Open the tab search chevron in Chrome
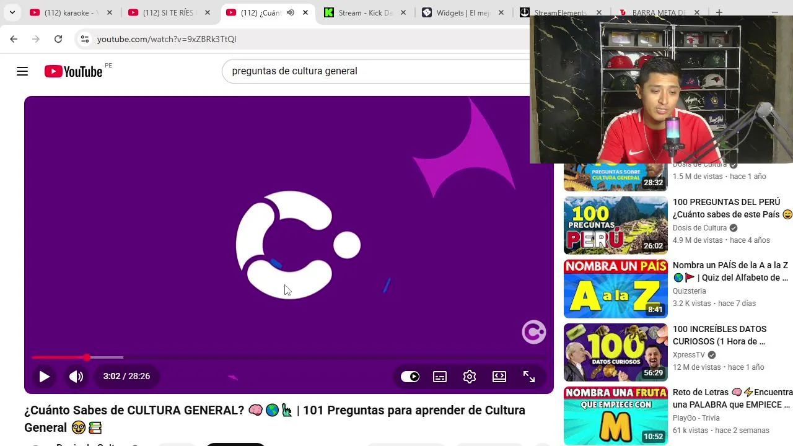793x446 pixels. (x=12, y=12)
